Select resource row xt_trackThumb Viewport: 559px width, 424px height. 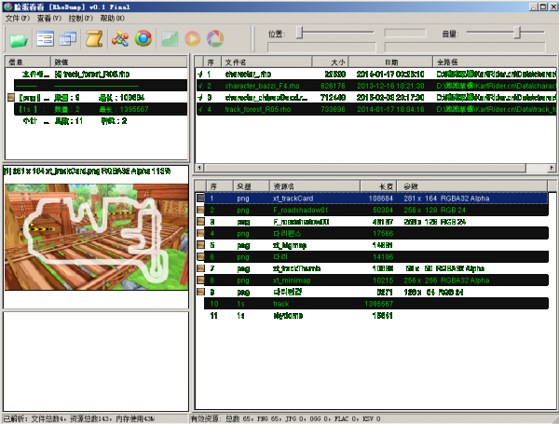coord(375,268)
